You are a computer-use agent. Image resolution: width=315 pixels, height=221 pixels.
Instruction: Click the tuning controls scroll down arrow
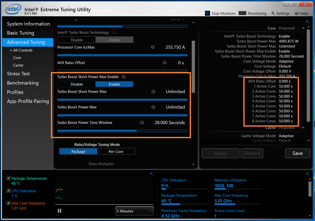[x=193, y=164]
